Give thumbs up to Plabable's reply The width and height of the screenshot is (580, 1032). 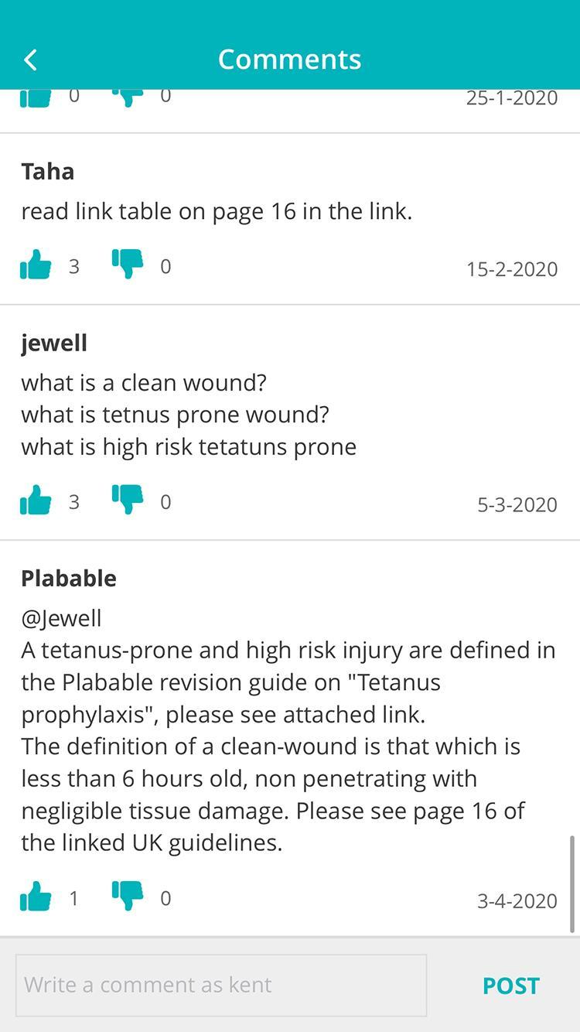tap(36, 897)
